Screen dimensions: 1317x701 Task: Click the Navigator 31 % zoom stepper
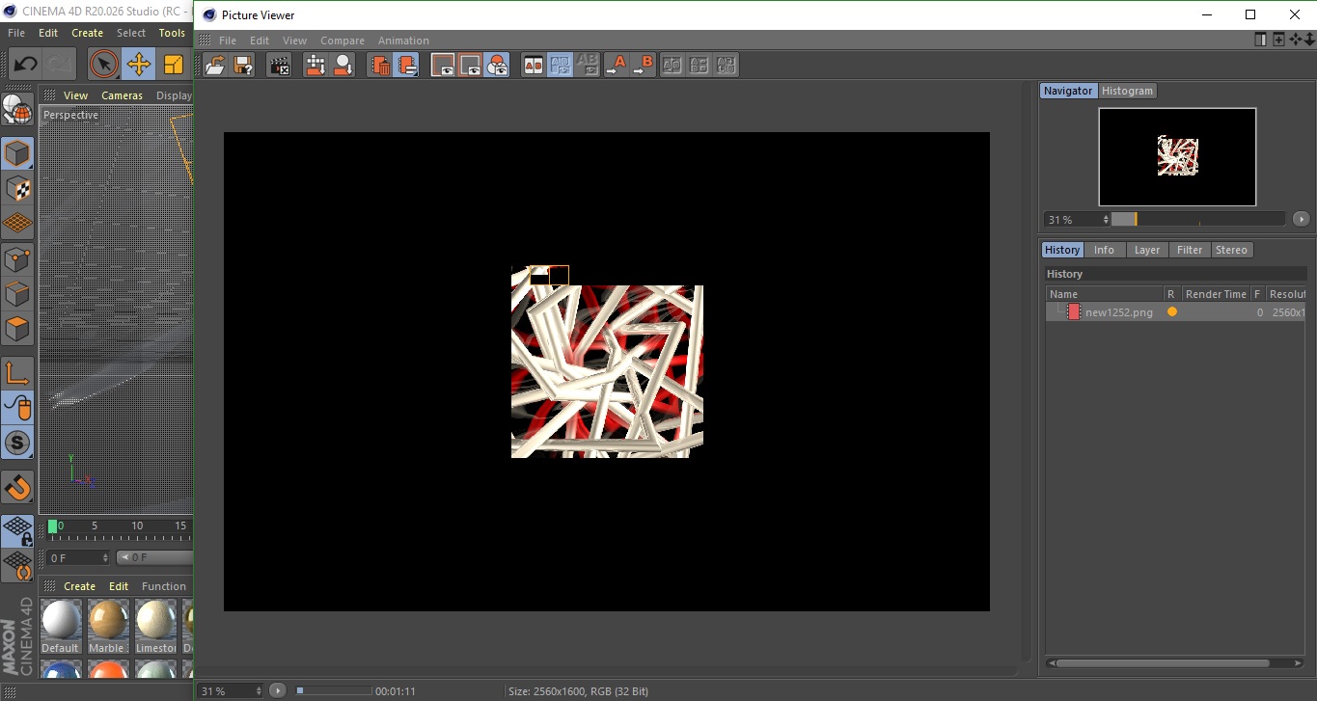coord(1106,220)
